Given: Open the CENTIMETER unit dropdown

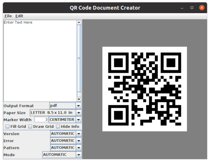Looking at the screenshot, I should tap(65, 120).
